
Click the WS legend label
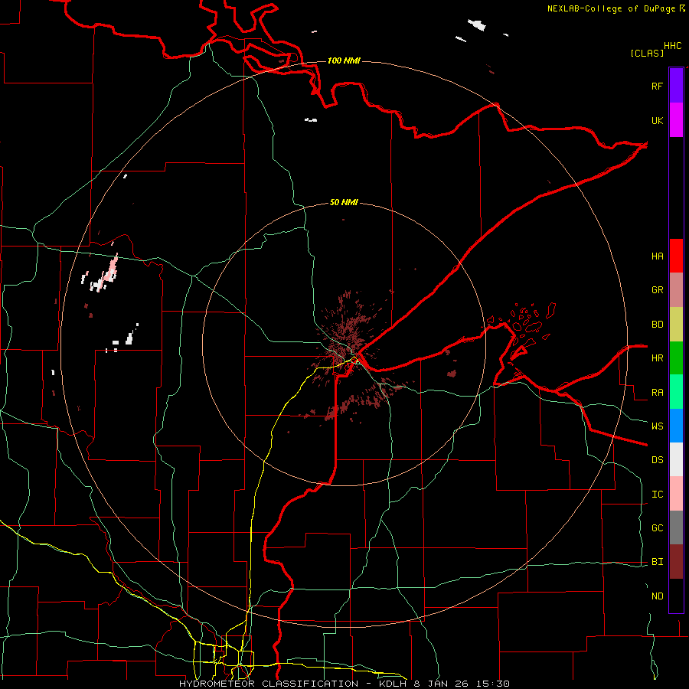pyautogui.click(x=658, y=426)
